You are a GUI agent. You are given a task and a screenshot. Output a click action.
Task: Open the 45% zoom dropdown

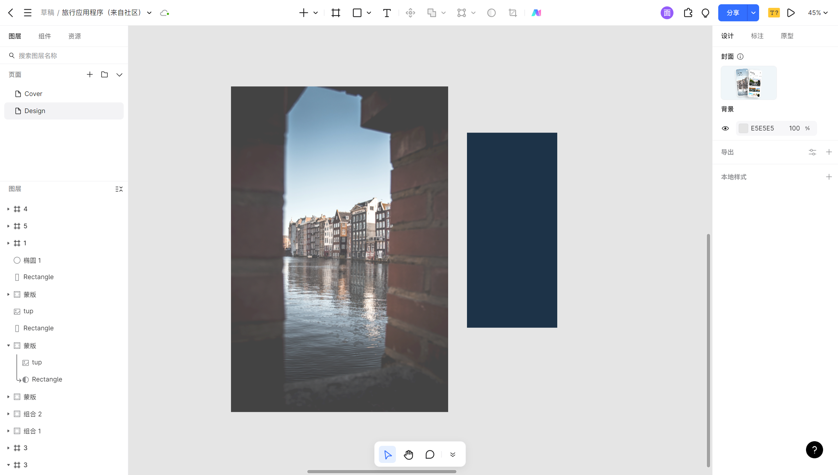pyautogui.click(x=817, y=13)
